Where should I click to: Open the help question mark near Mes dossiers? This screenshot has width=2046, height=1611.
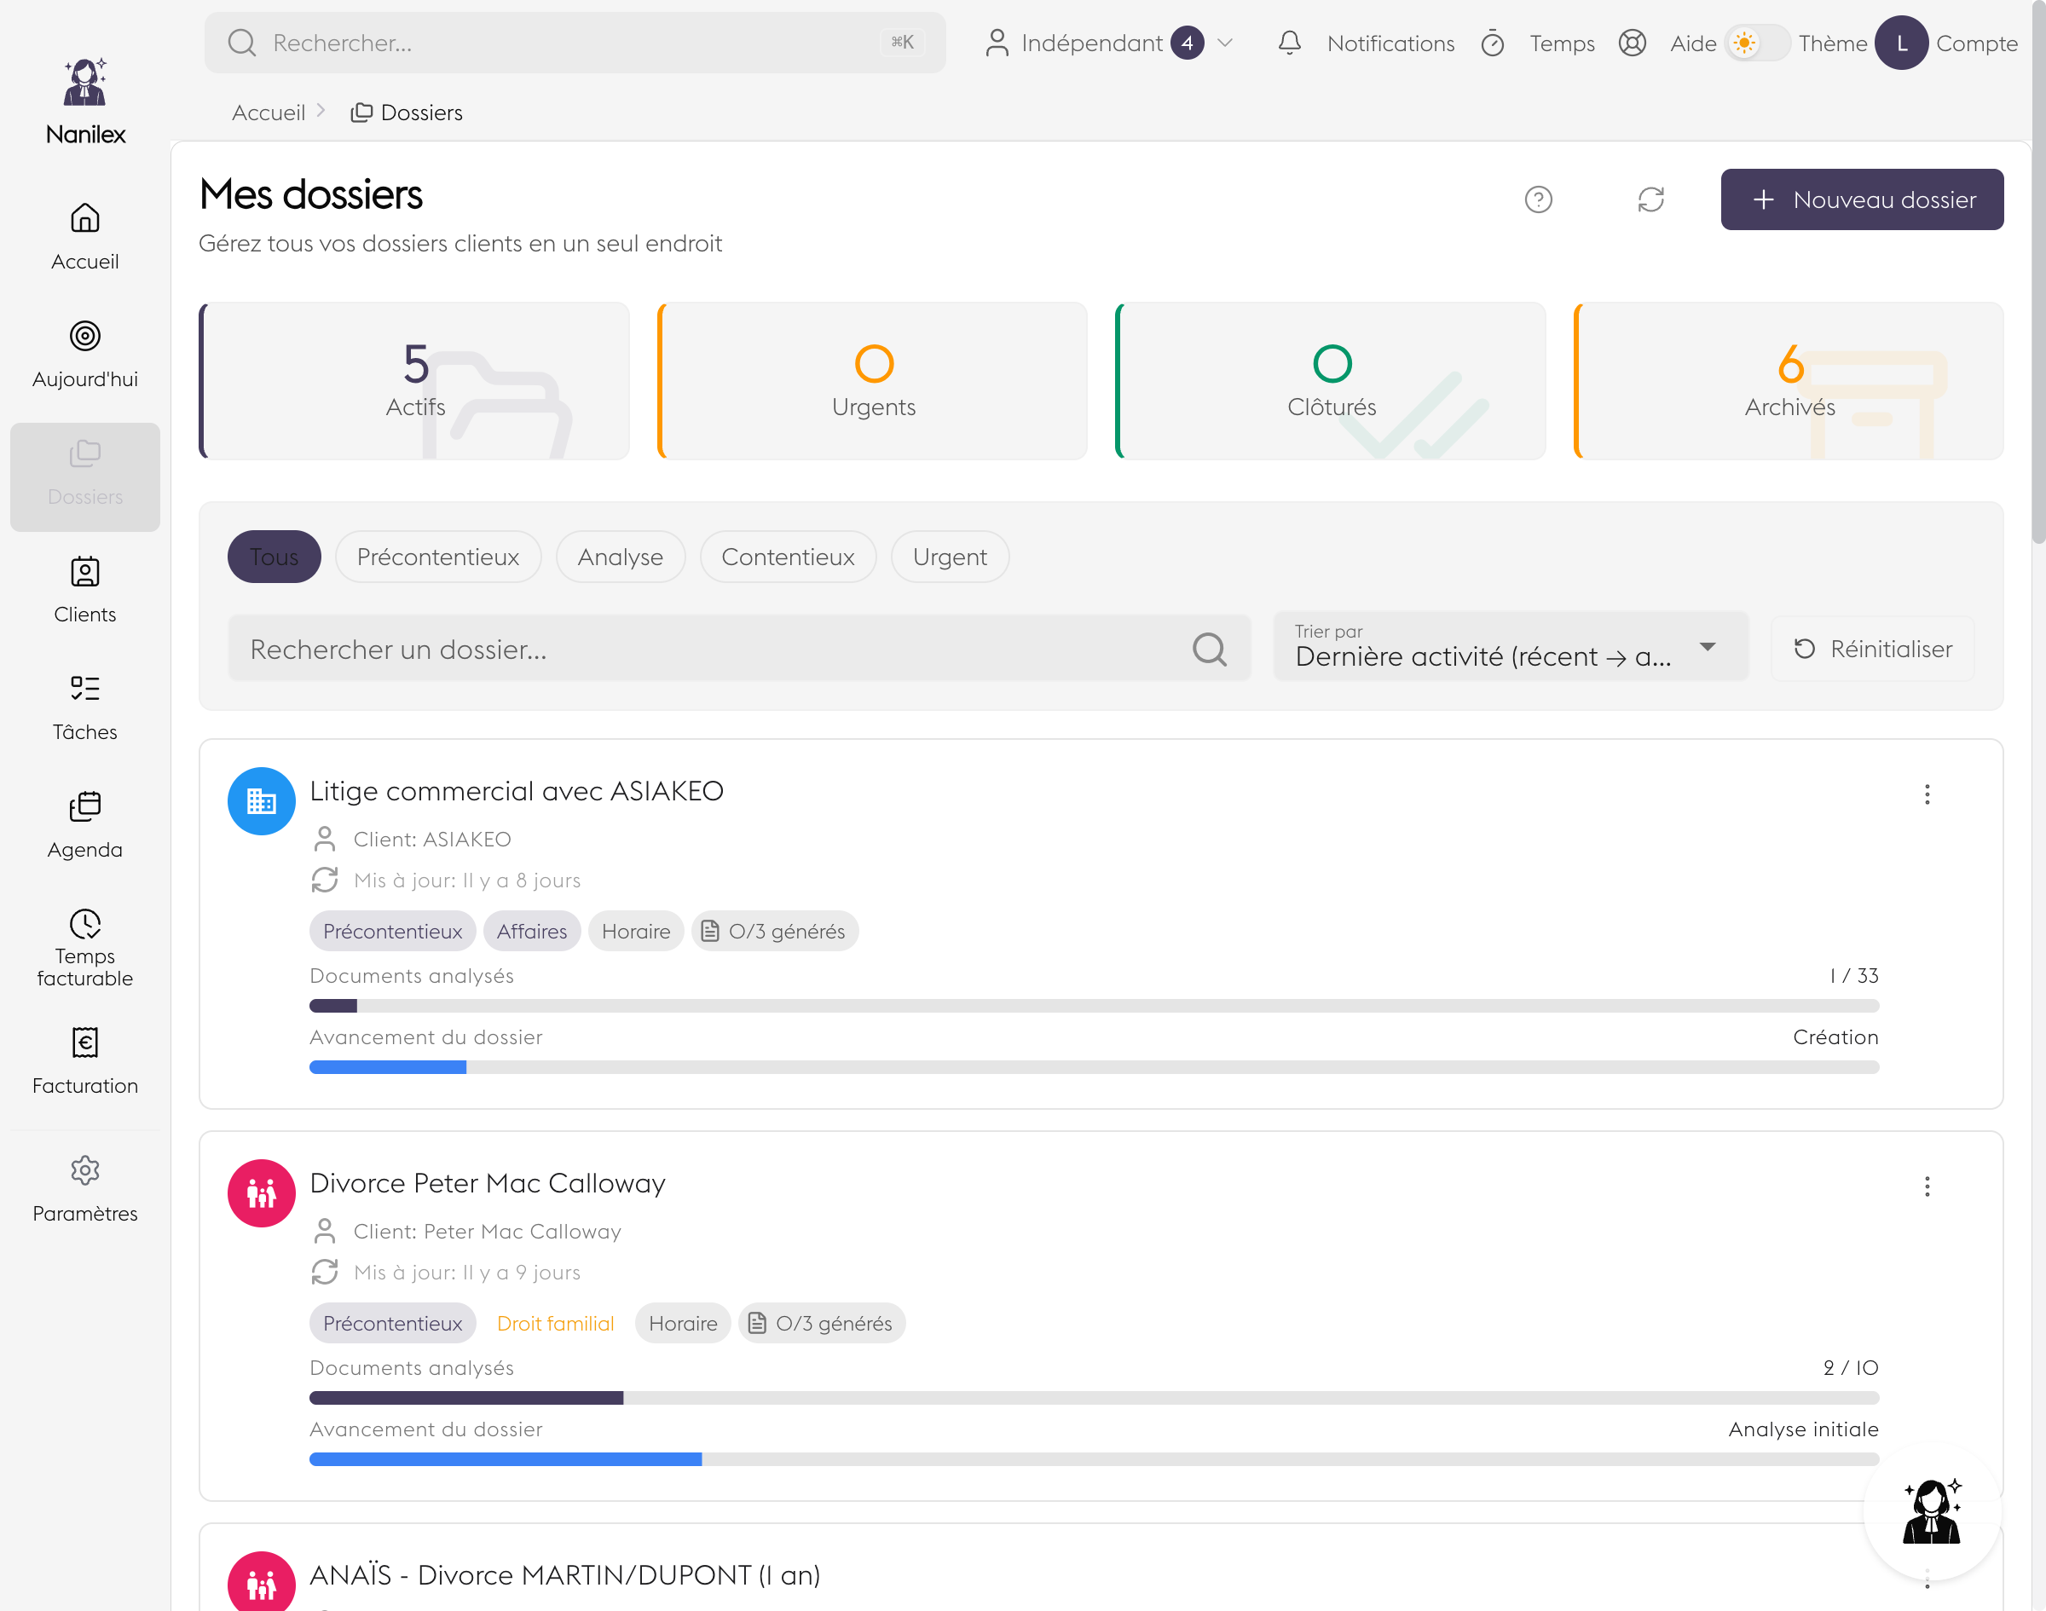[x=1538, y=199]
